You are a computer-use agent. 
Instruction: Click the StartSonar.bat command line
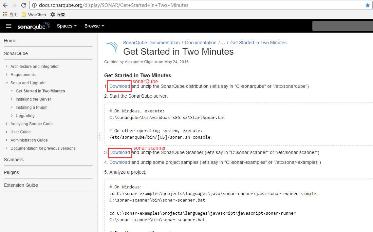tap(167, 118)
